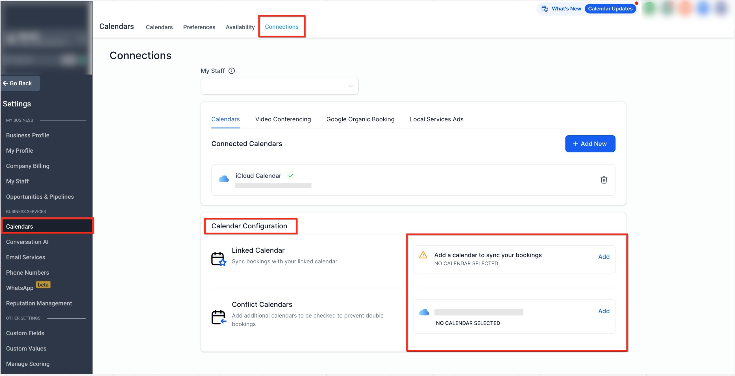Click the iCloud icon in Conflict Calendars row
The image size is (735, 376).
424,312
